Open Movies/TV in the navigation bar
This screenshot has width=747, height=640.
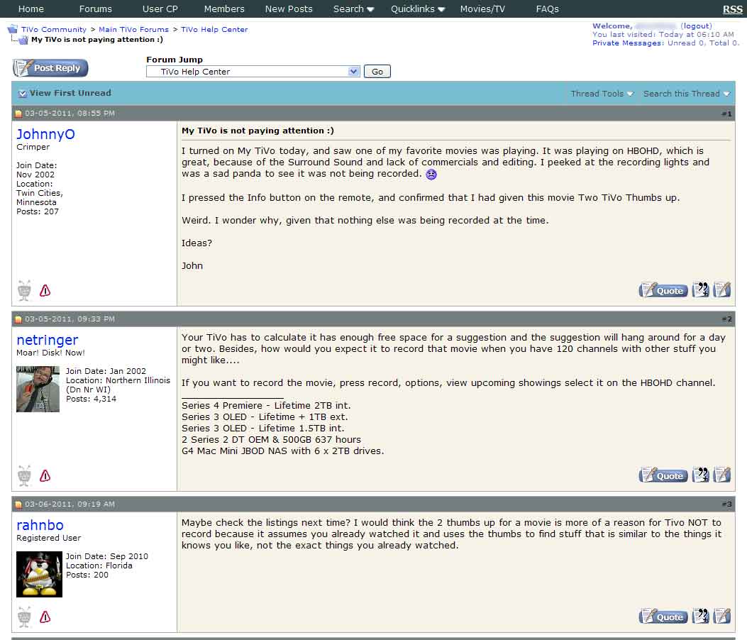point(482,9)
